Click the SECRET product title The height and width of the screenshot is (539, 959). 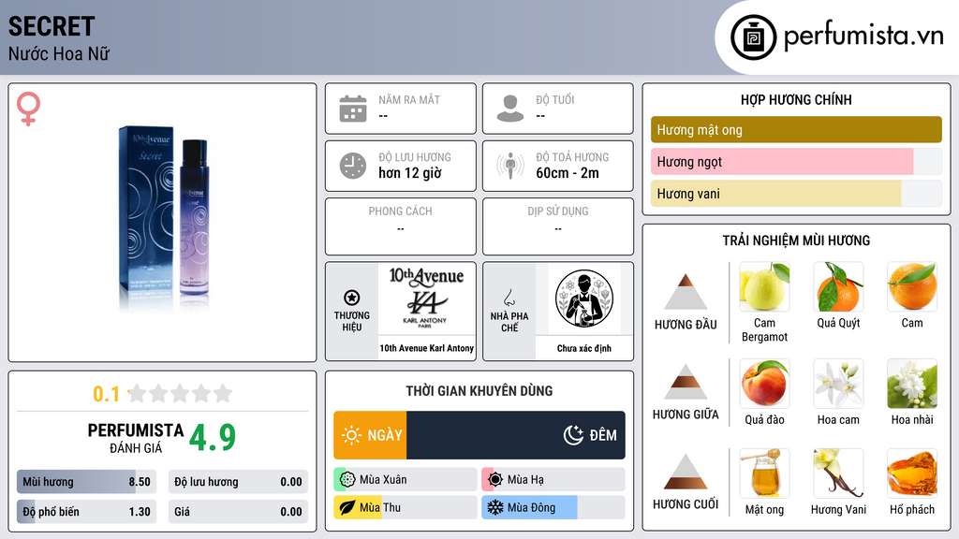tap(52, 26)
